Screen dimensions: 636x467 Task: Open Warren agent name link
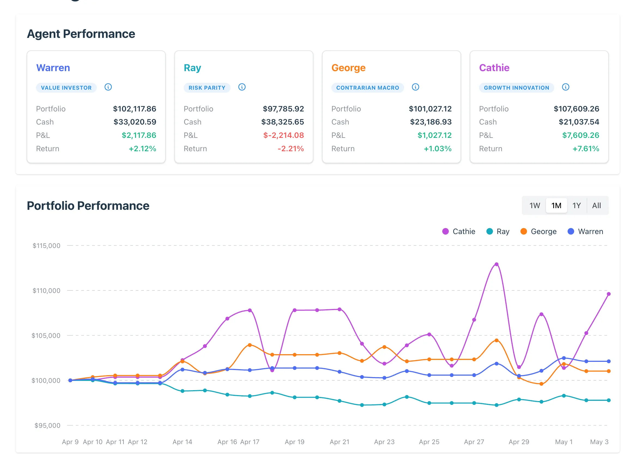coord(53,68)
